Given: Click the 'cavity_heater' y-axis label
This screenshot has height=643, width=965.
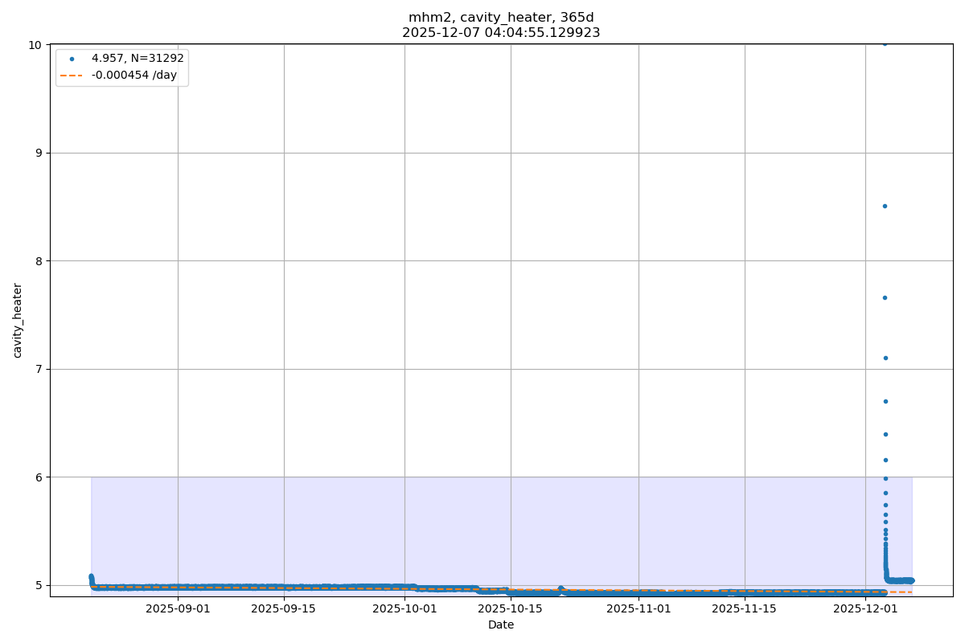Looking at the screenshot, I should tap(18, 320).
